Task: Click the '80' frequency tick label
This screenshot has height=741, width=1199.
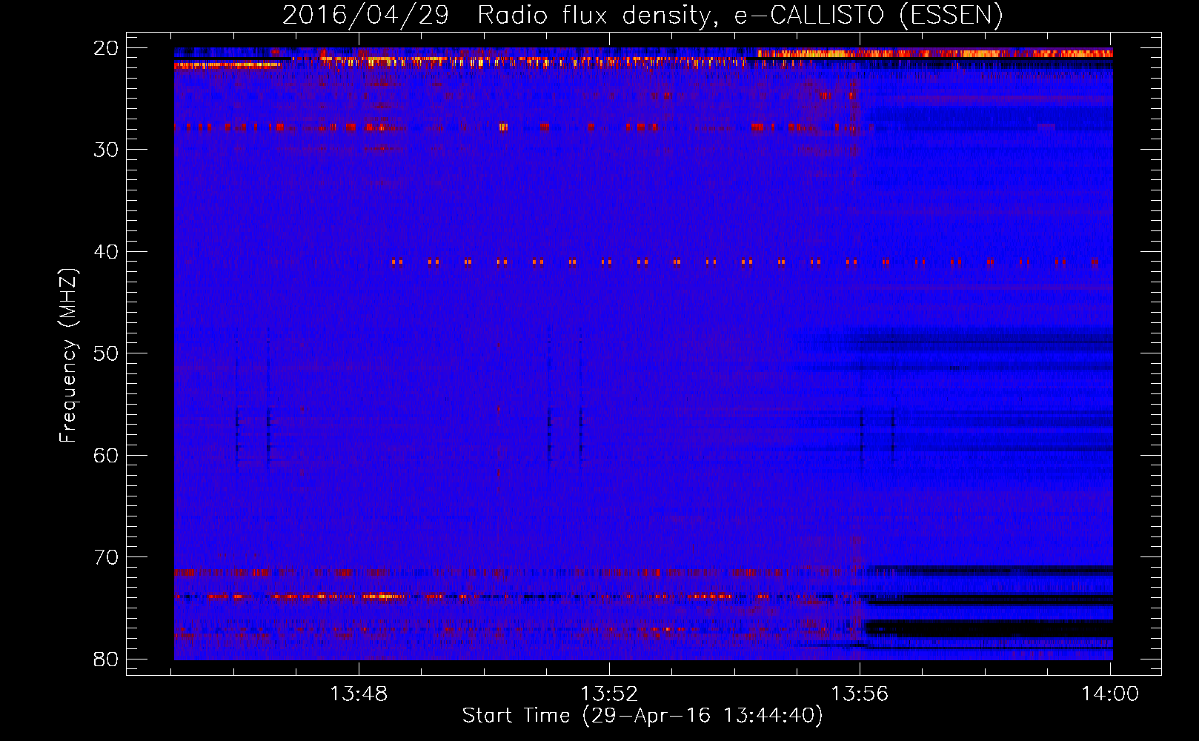Action: coord(106,659)
